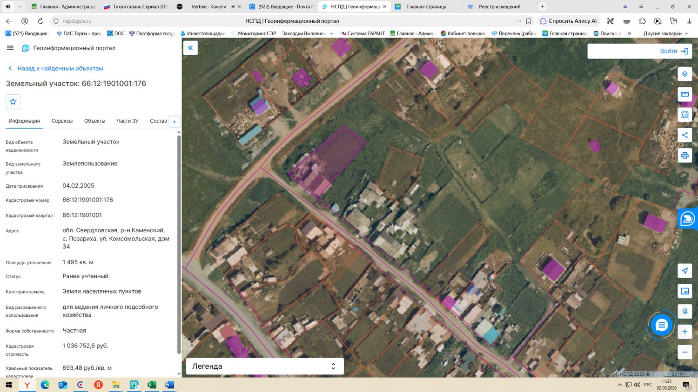Activate the ruler measurement tool
The image size is (698, 392).
[x=685, y=94]
